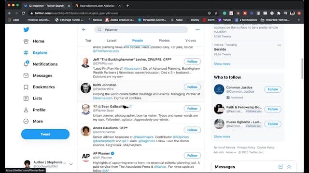Follow AP Planner

pos(192,155)
